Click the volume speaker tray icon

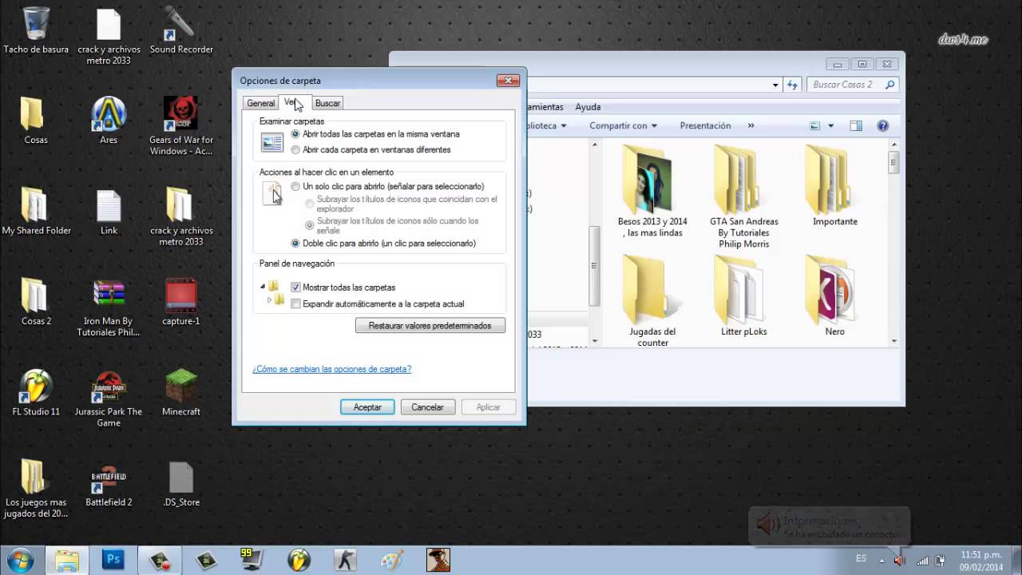[x=900, y=560]
